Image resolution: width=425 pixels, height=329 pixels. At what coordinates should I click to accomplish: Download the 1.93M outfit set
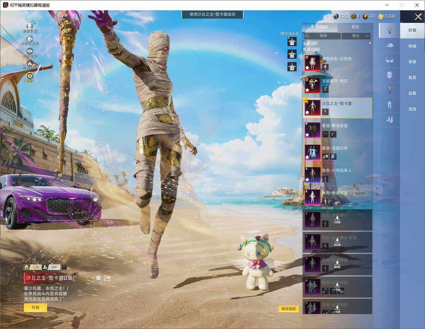pyautogui.click(x=337, y=287)
